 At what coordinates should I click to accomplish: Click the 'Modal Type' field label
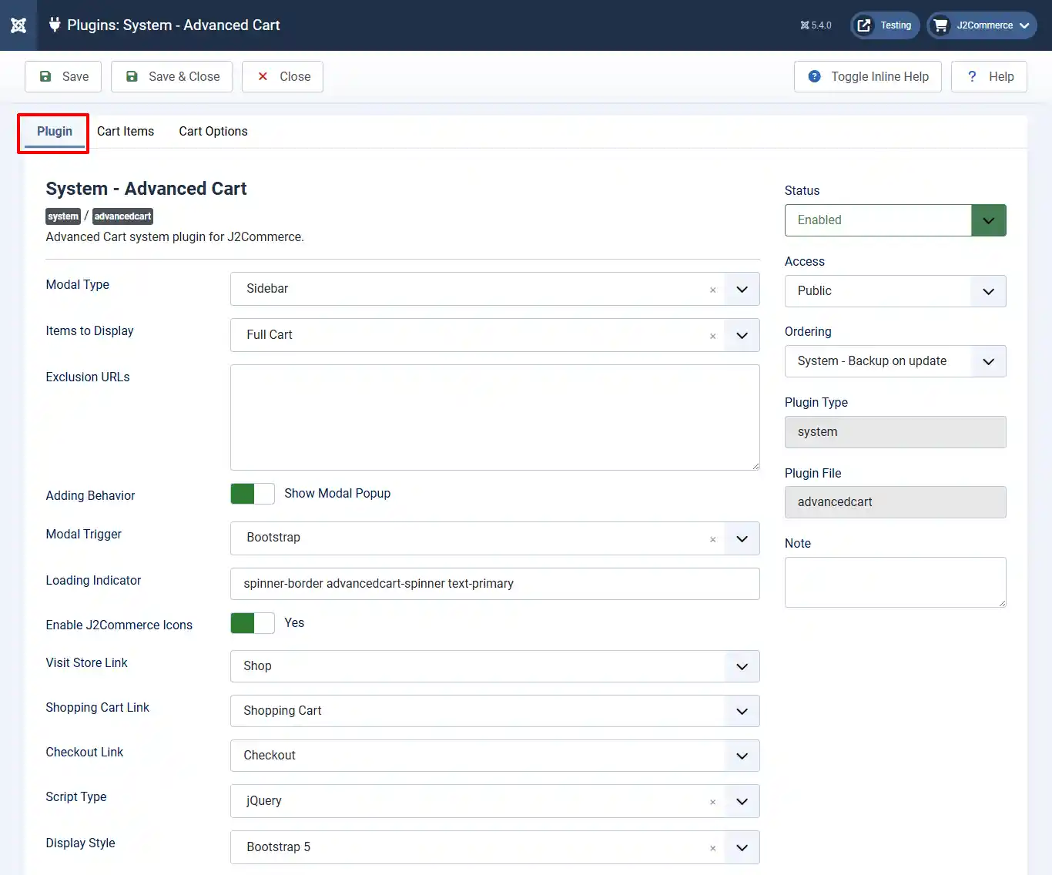(77, 285)
